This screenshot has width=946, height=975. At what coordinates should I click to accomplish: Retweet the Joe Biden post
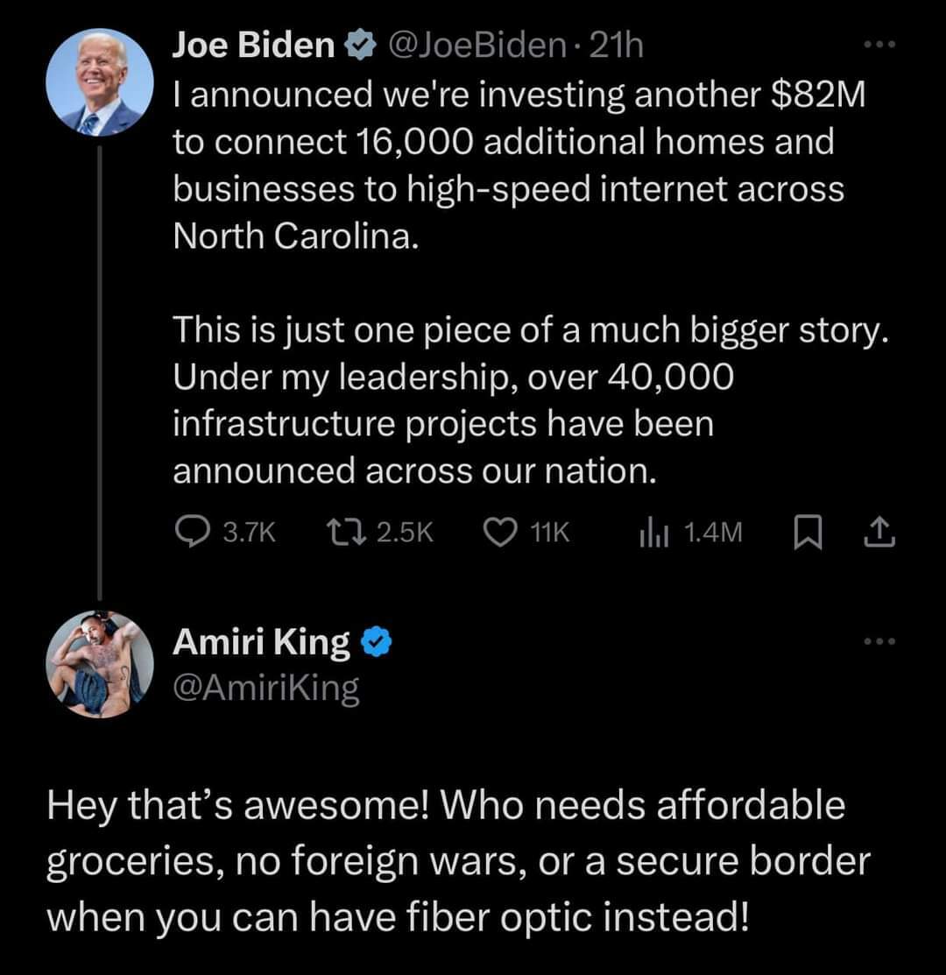coord(340,532)
